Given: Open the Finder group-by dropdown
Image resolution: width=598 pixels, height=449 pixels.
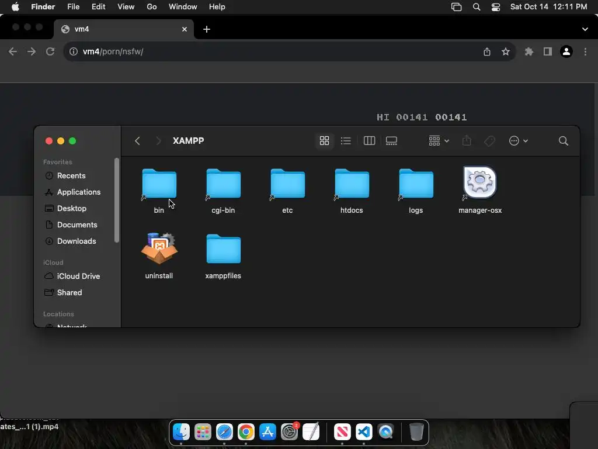Looking at the screenshot, I should [x=439, y=141].
